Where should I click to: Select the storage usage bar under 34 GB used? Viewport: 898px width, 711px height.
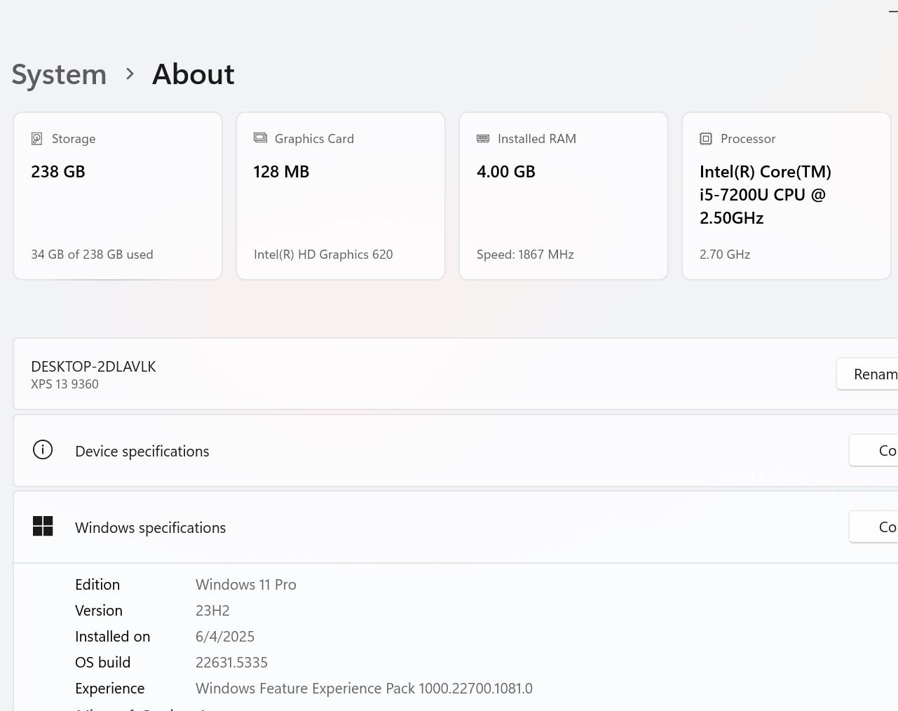point(118,278)
